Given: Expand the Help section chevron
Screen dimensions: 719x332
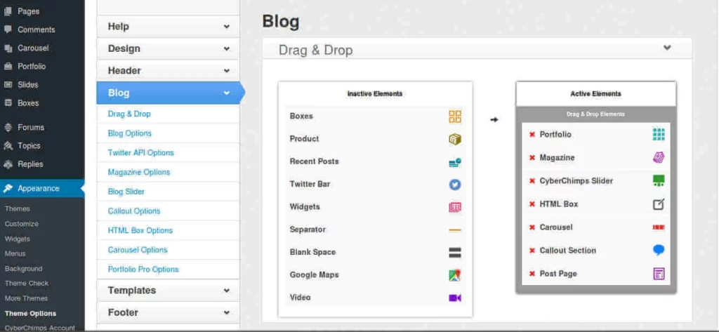Looking at the screenshot, I should (x=227, y=27).
